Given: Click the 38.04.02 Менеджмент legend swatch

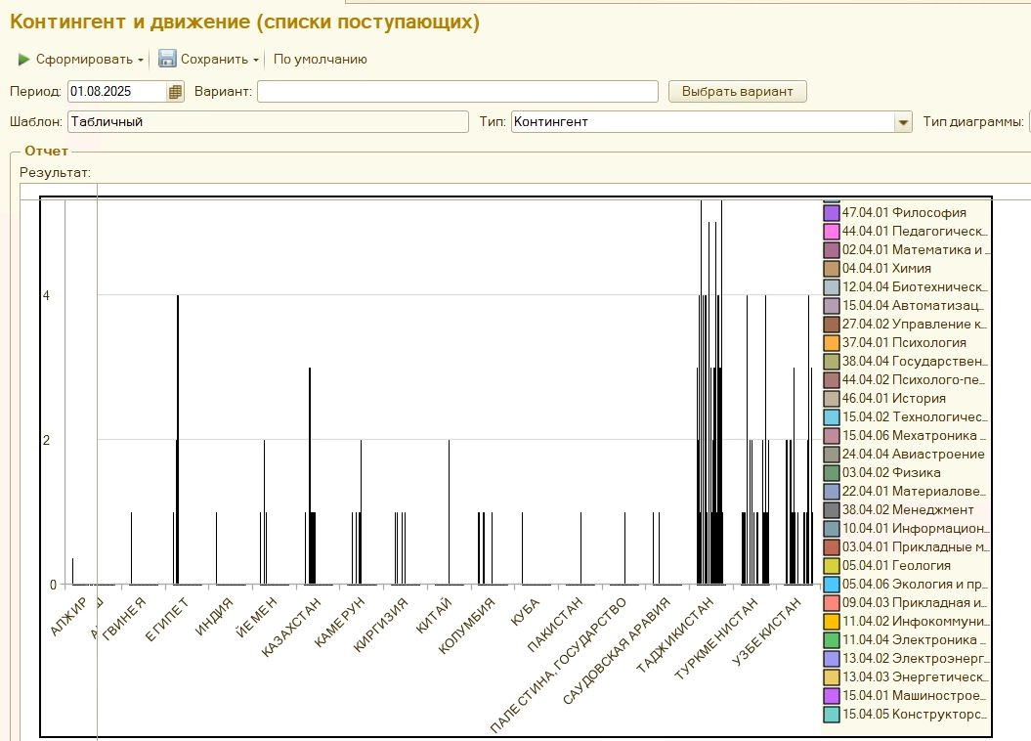Looking at the screenshot, I should [832, 509].
